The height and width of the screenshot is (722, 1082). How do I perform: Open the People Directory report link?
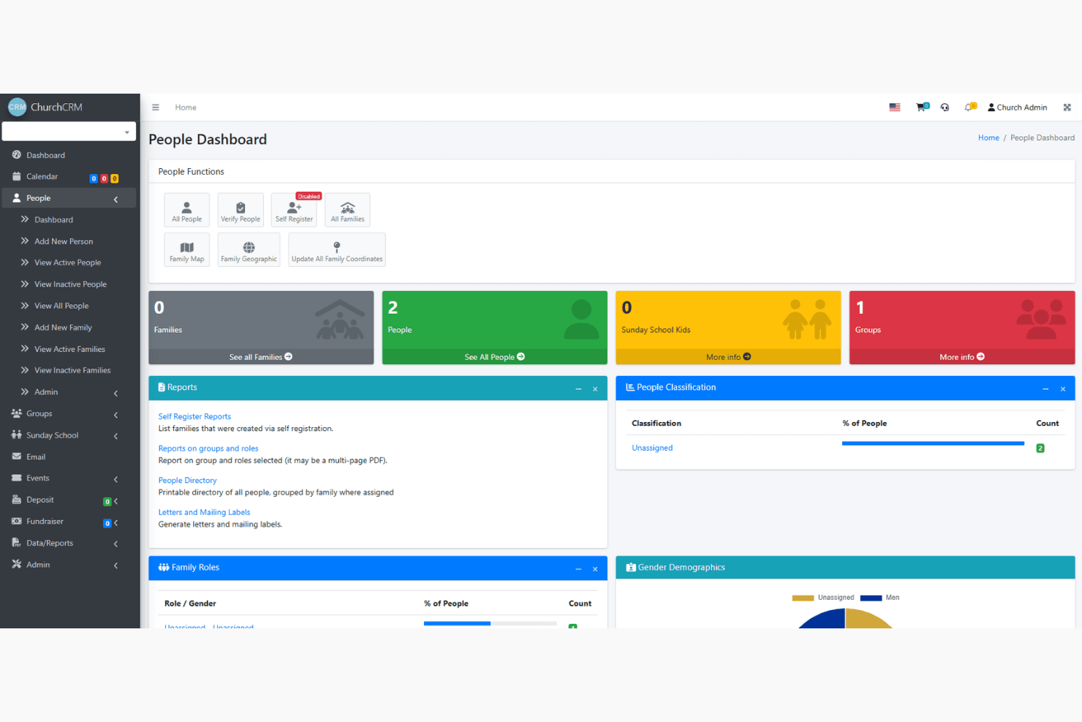[187, 481]
